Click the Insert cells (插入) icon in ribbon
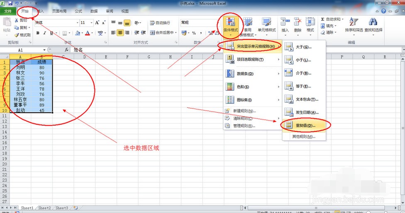Image resolution: width=405 pixels, height=213 pixels. coord(285,22)
